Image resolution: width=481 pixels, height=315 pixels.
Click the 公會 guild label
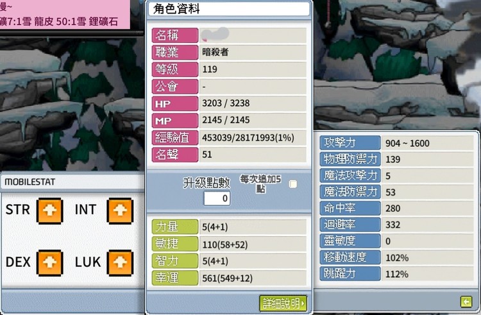coord(175,87)
